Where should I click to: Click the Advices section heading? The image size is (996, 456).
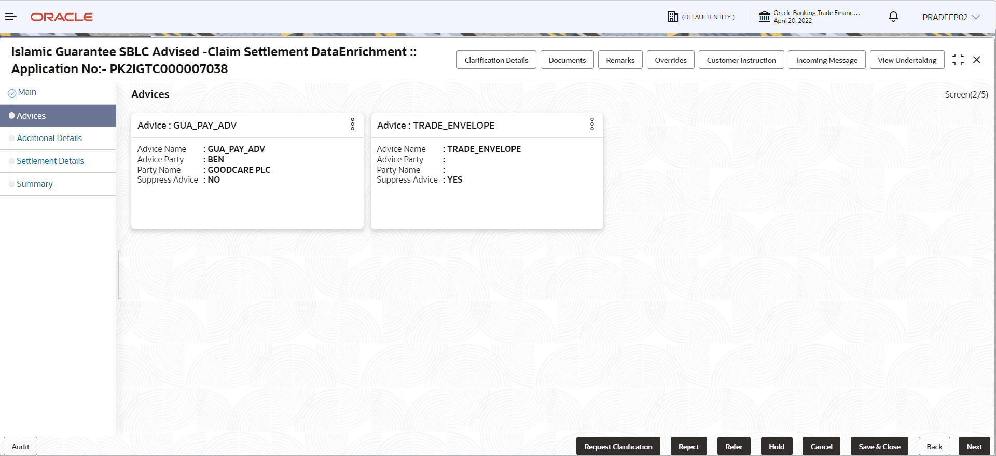[150, 94]
